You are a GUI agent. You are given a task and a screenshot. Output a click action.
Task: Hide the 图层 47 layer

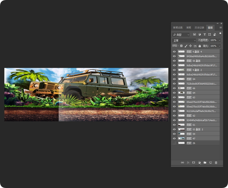(174, 138)
